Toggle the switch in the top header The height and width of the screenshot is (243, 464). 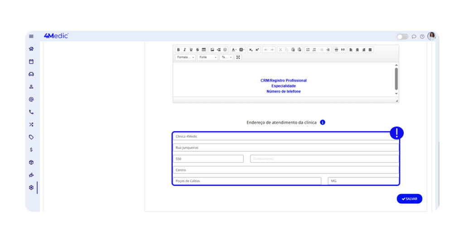402,37
